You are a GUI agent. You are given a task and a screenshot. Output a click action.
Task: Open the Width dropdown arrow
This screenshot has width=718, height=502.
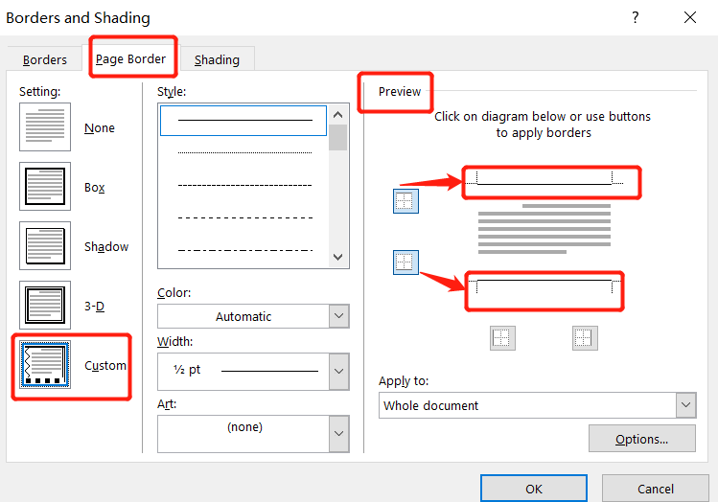(338, 371)
